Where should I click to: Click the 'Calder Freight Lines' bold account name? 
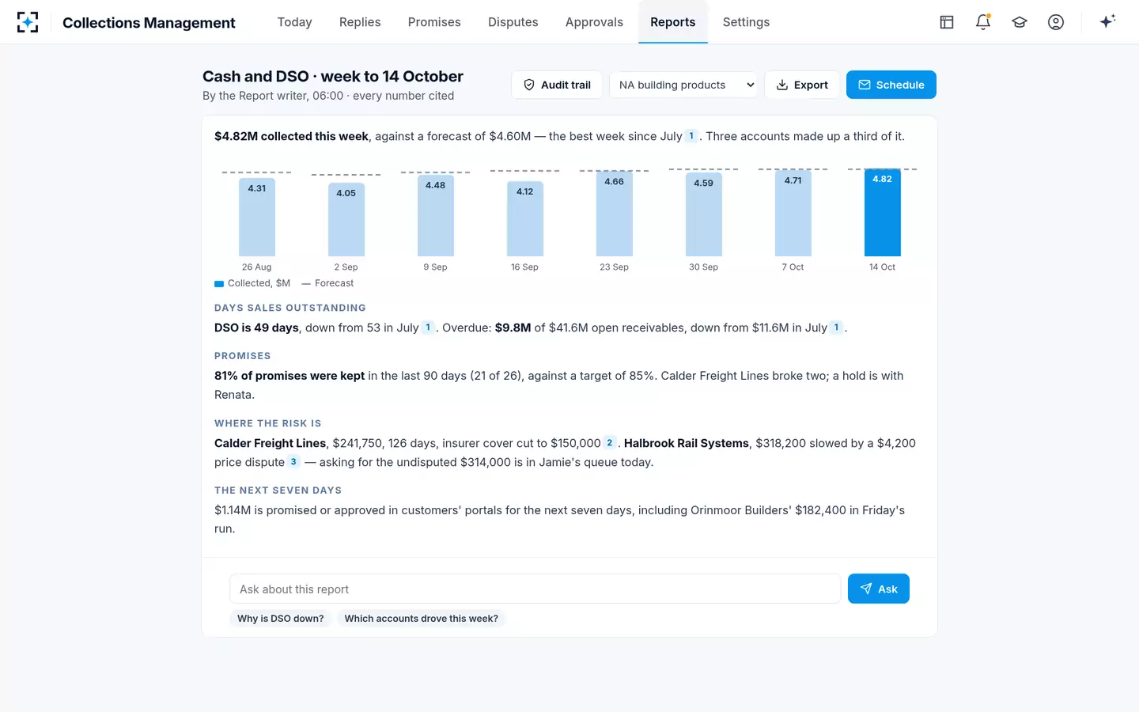coord(270,443)
